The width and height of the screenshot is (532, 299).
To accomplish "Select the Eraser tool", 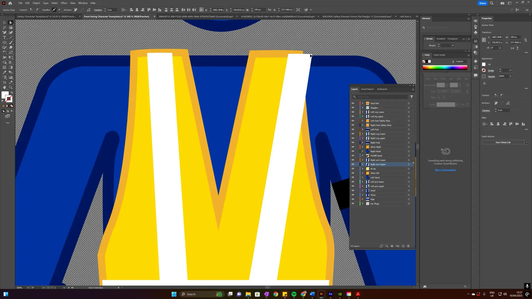I will (x=11, y=48).
